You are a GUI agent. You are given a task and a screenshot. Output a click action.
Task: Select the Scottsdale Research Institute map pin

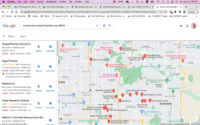coord(121,48)
